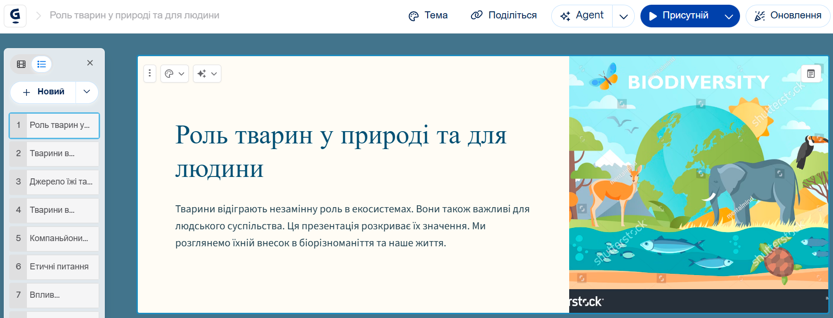
Task: Open the card three-dot options menu
Action: coord(150,74)
